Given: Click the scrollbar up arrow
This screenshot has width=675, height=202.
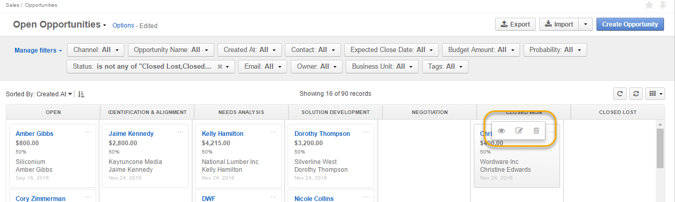Looking at the screenshot, I should (x=660, y=124).
